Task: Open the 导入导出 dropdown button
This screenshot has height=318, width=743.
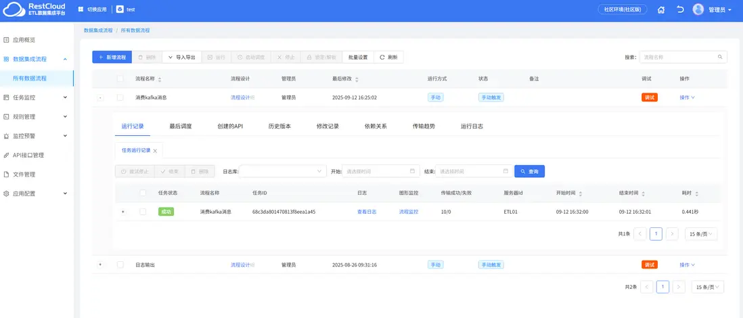Action: (x=181, y=58)
